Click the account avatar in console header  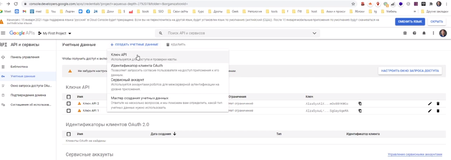443,33
